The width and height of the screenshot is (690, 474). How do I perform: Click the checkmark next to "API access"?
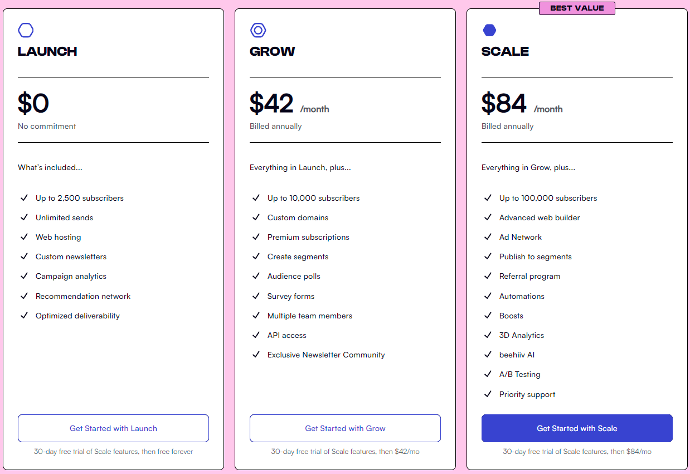256,335
